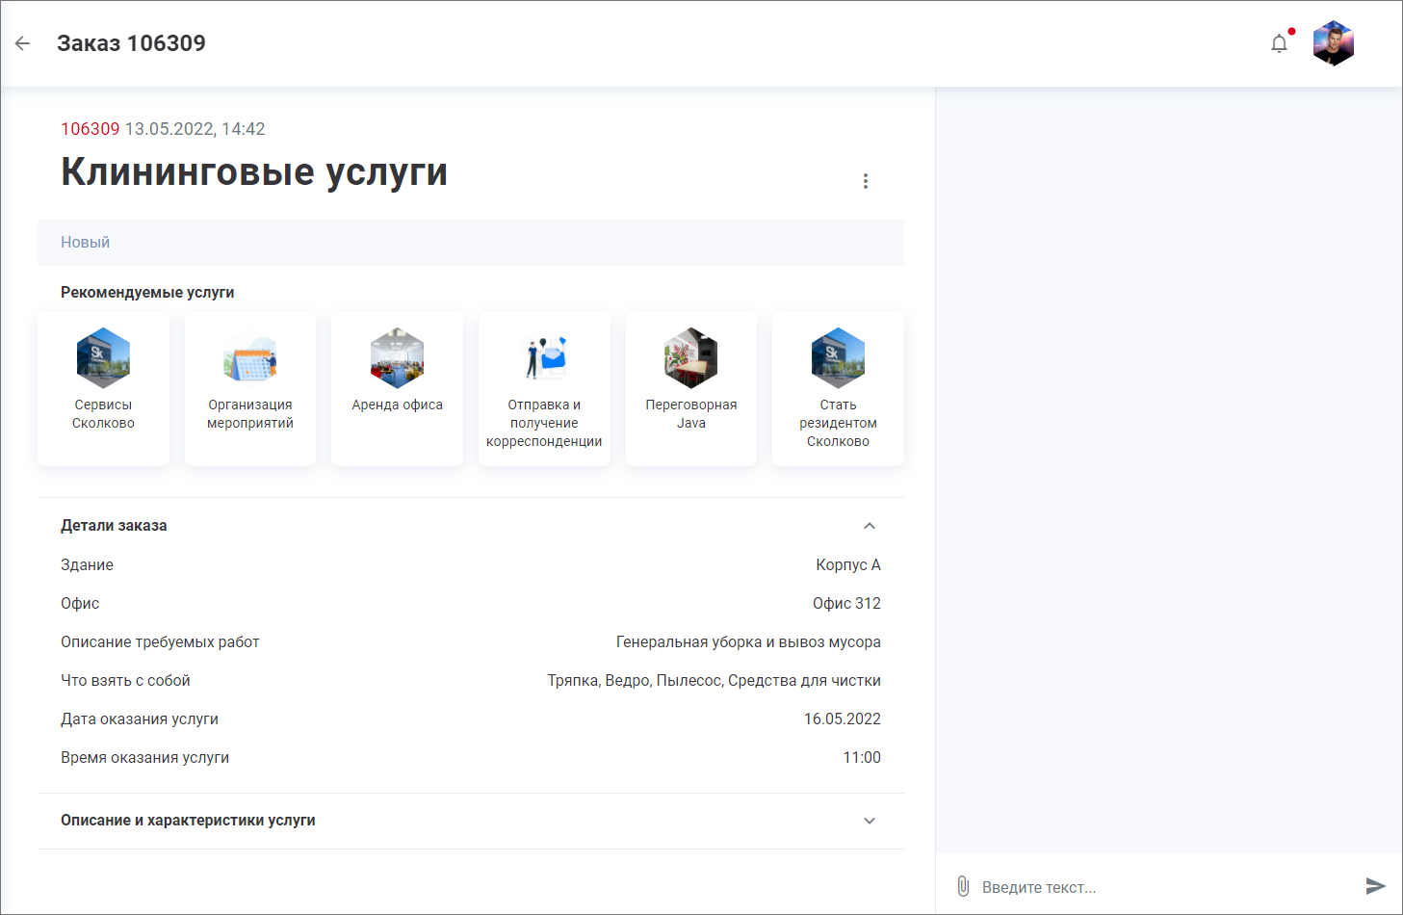1403x915 pixels.
Task: Click the Клининговые услуги heading
Action: pyautogui.click(x=254, y=172)
